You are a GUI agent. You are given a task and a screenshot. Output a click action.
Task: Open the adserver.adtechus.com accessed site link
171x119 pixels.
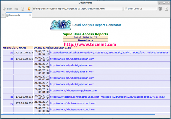110,53
